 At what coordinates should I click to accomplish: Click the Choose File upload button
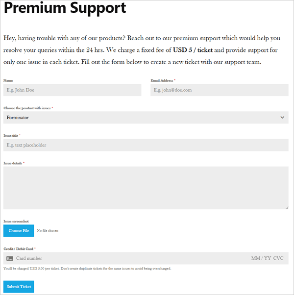pyautogui.click(x=19, y=231)
